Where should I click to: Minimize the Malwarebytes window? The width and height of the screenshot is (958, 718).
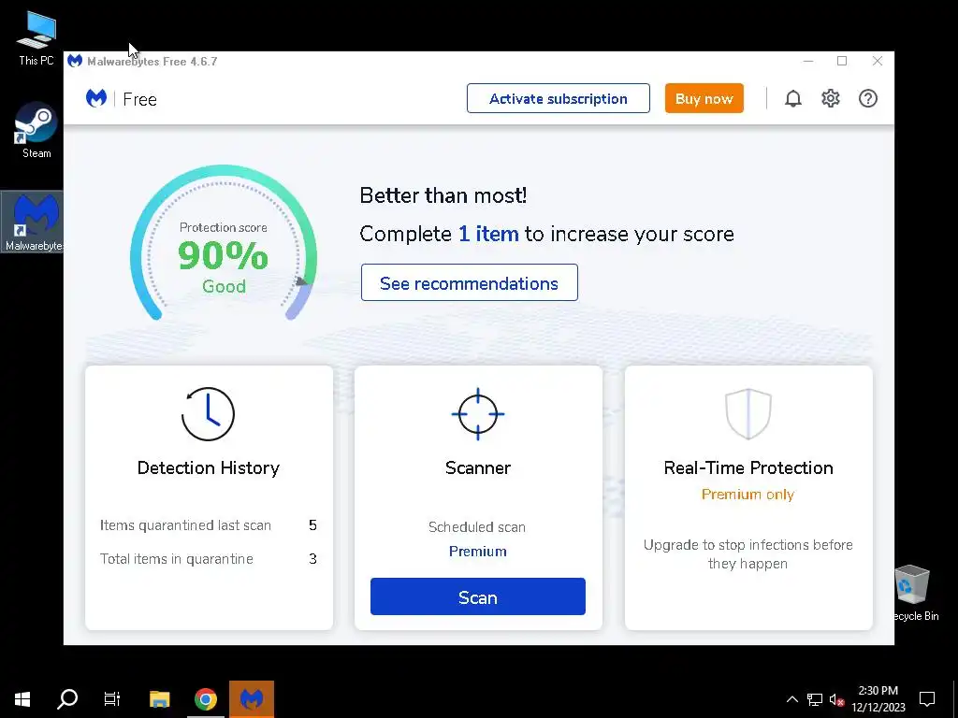click(x=807, y=61)
